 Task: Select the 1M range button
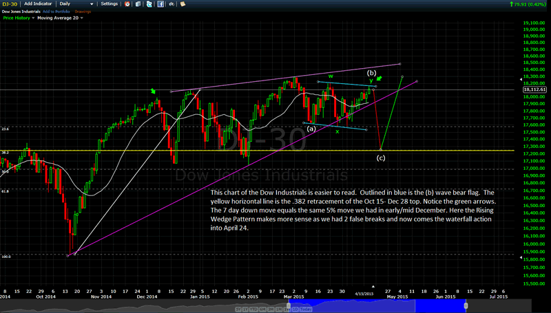[x=279, y=309]
